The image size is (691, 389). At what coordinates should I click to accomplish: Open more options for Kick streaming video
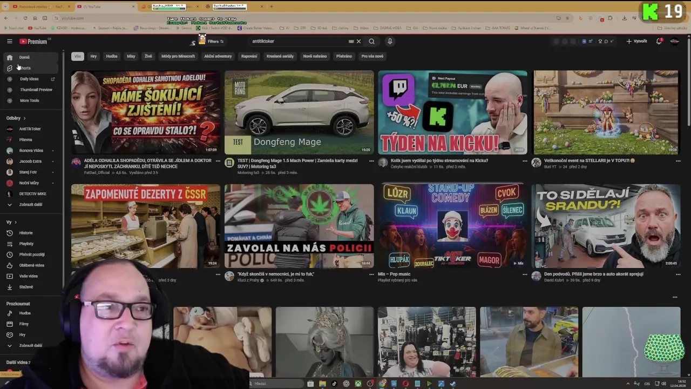(525, 161)
